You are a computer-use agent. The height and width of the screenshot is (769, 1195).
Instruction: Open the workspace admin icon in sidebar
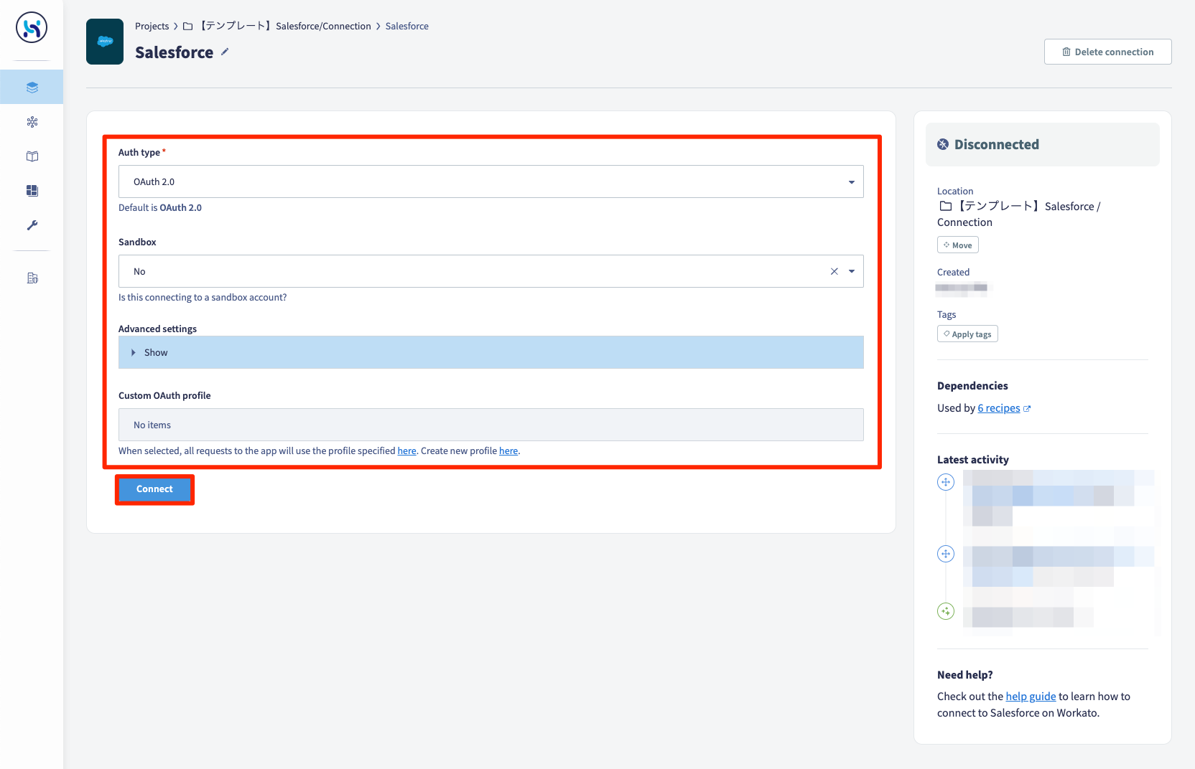32,278
